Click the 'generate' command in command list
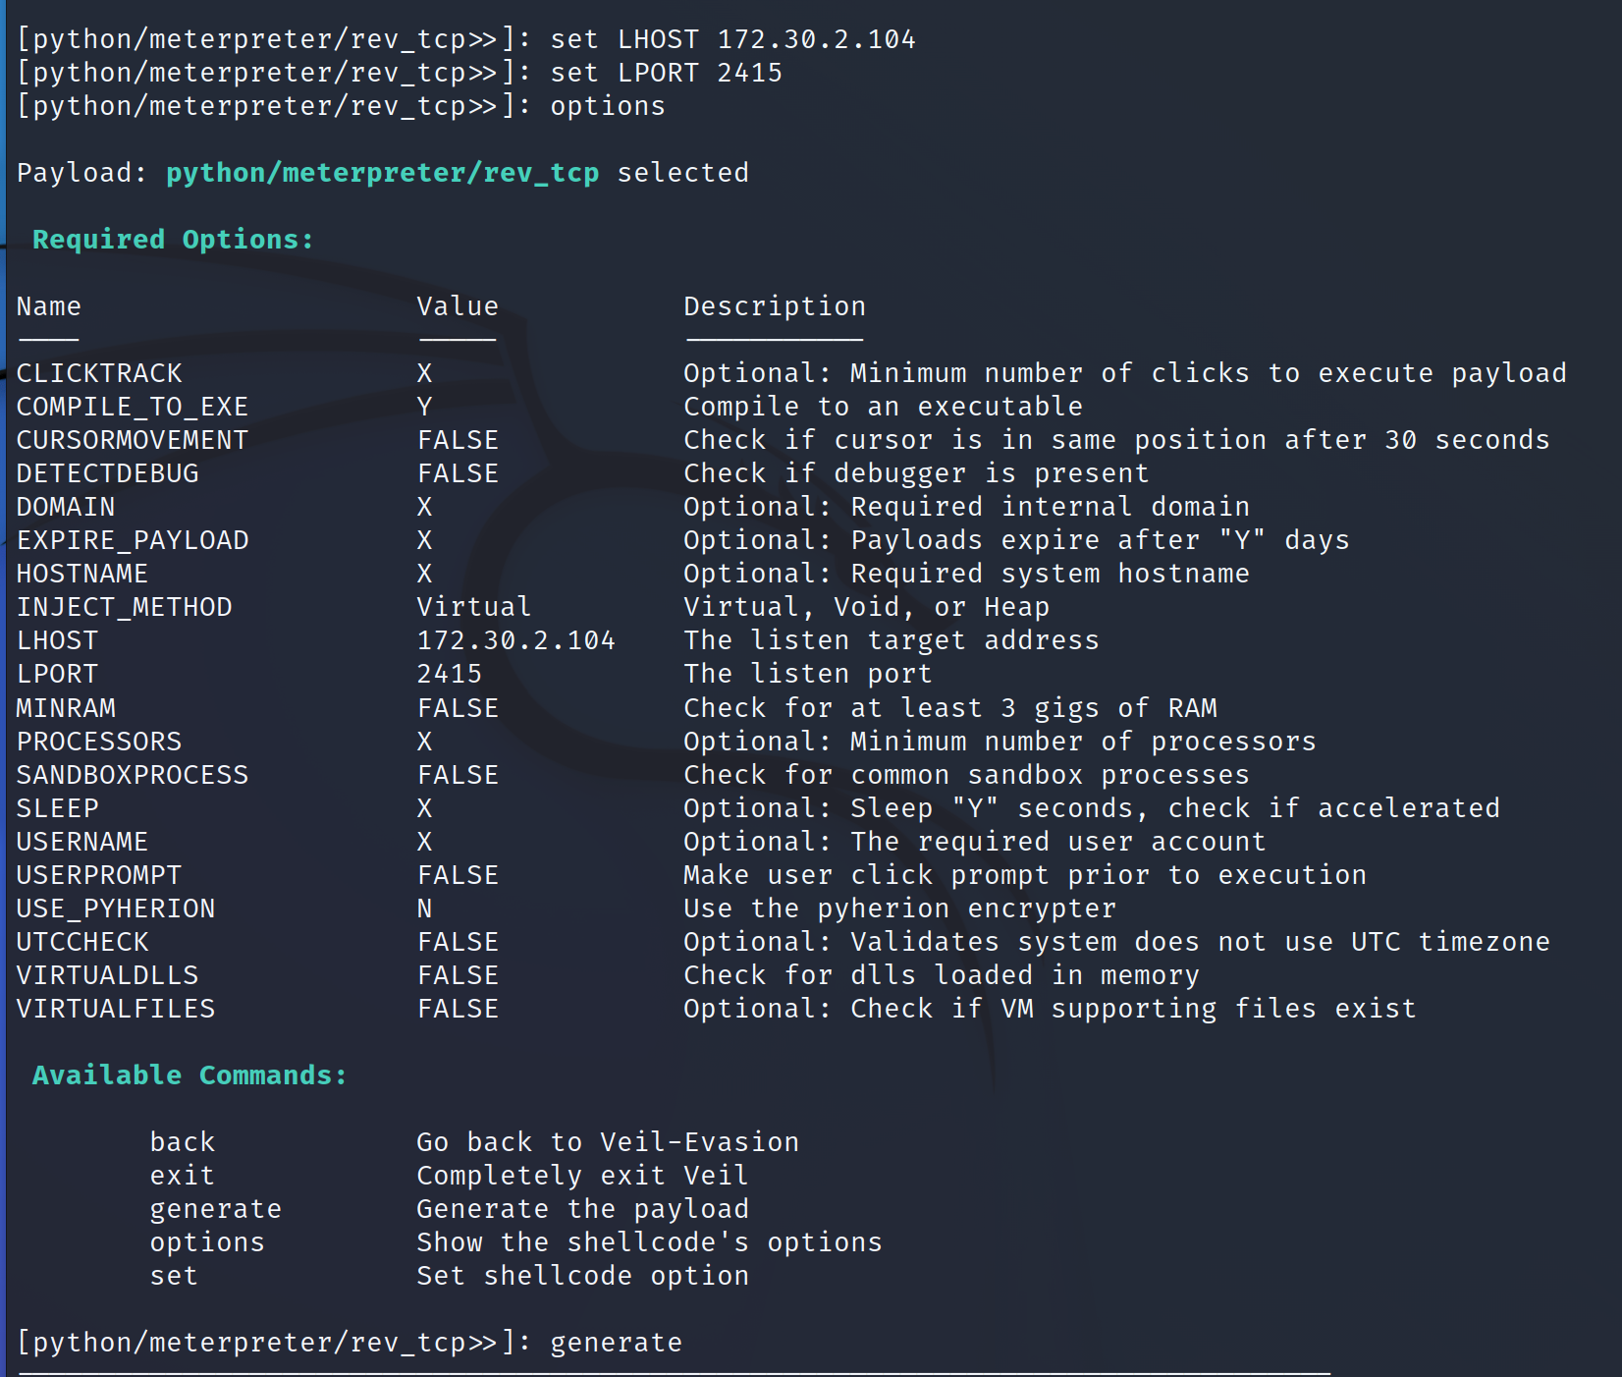 coord(216,1209)
